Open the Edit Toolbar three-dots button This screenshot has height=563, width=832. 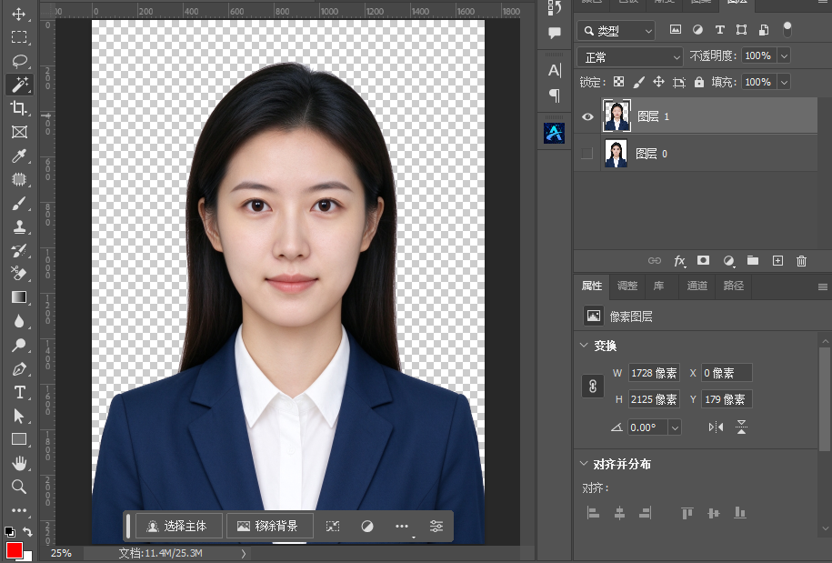point(19,510)
